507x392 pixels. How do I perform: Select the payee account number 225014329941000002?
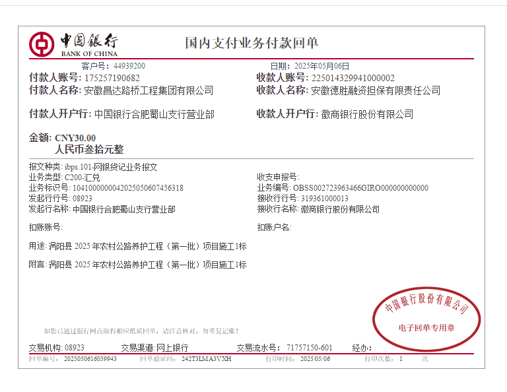click(353, 78)
